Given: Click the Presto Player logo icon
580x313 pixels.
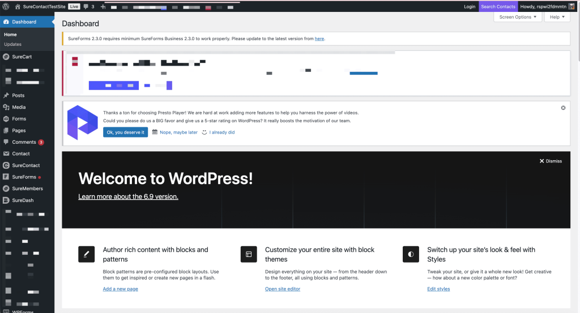Looking at the screenshot, I should tap(83, 122).
